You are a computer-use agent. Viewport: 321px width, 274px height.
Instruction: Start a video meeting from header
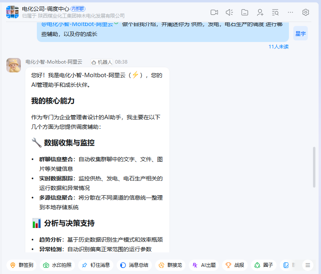[x=214, y=12]
